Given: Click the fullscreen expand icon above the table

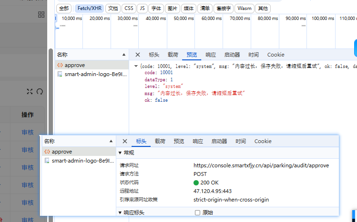Looking at the screenshot, I should (x=30, y=91).
